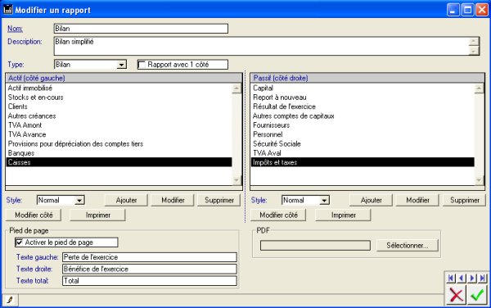Click the Sélectionner... PDF button
491x308 pixels.
[x=407, y=245]
